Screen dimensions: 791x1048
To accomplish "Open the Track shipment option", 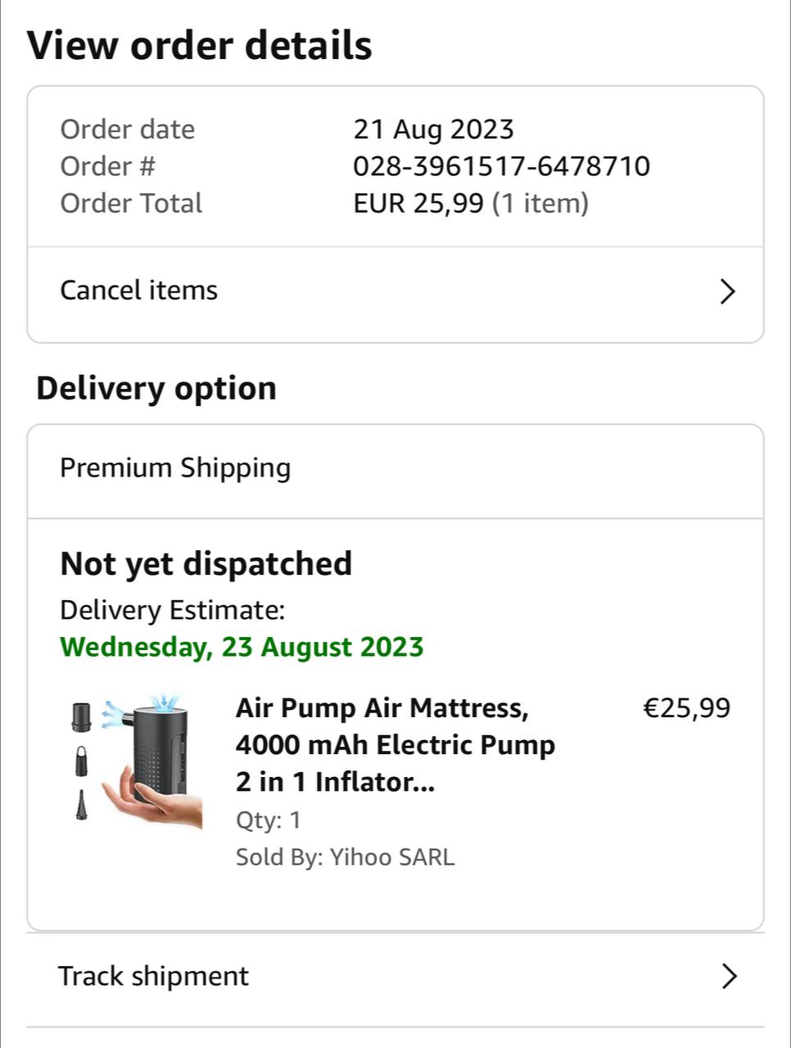I will point(154,976).
